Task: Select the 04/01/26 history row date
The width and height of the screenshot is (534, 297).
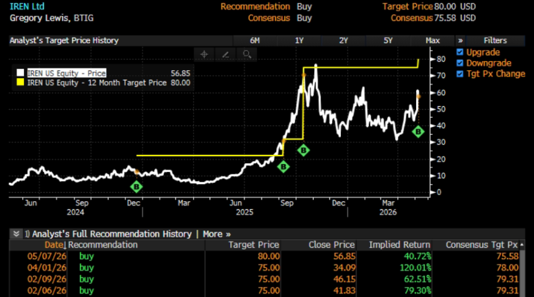Action: click(x=46, y=268)
